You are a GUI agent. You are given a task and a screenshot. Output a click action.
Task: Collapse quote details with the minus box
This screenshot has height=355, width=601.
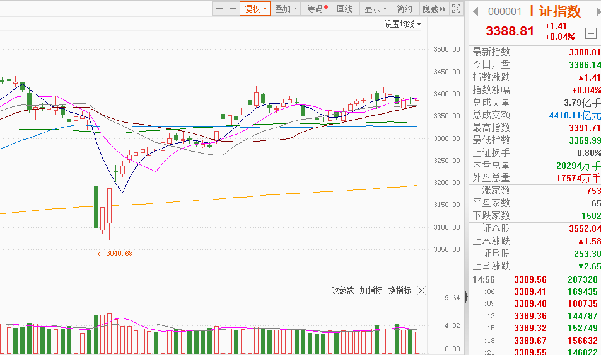pyautogui.click(x=591, y=33)
